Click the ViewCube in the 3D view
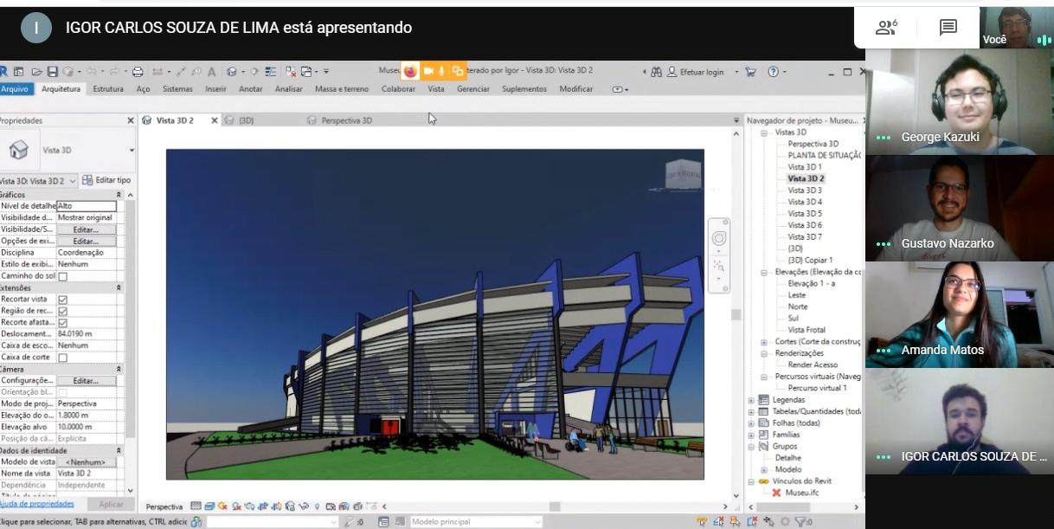Image resolution: width=1054 pixels, height=529 pixels. point(682,174)
